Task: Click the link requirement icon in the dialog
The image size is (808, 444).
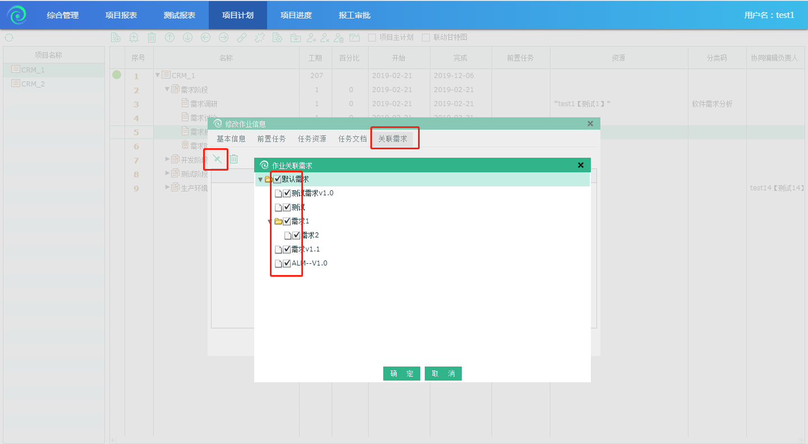Action: coord(217,159)
